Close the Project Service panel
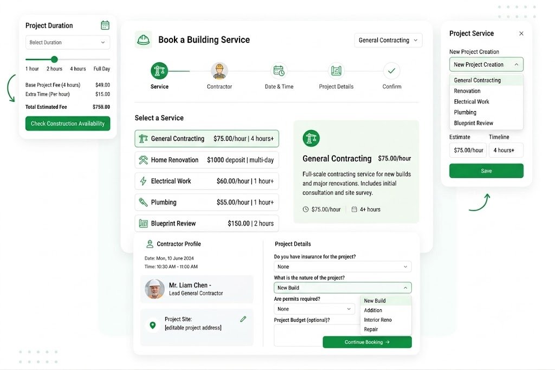Screen dimensions: 555x370 (x=521, y=34)
